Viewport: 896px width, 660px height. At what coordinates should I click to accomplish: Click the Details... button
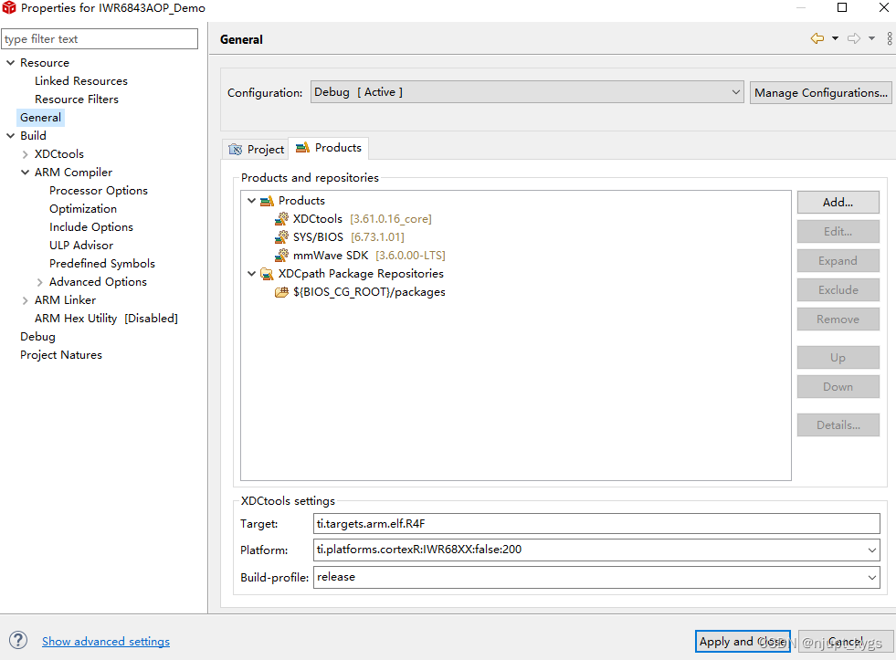tap(838, 424)
